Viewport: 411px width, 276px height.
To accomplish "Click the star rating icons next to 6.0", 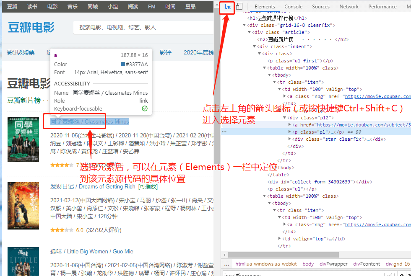I will (x=62, y=230).
